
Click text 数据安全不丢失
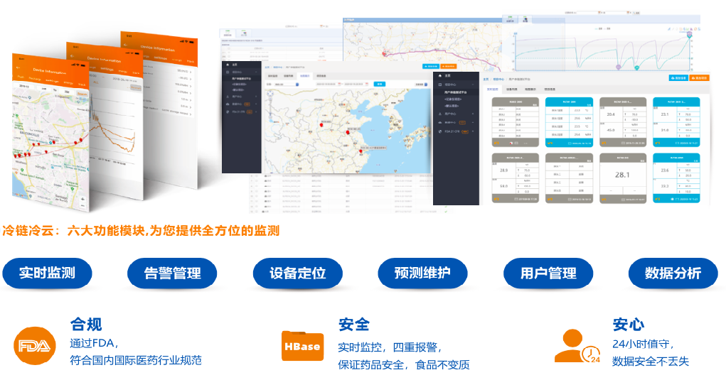coord(651,361)
